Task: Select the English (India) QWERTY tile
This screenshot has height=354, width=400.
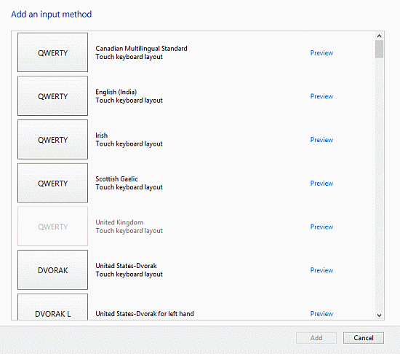Action: coord(52,95)
